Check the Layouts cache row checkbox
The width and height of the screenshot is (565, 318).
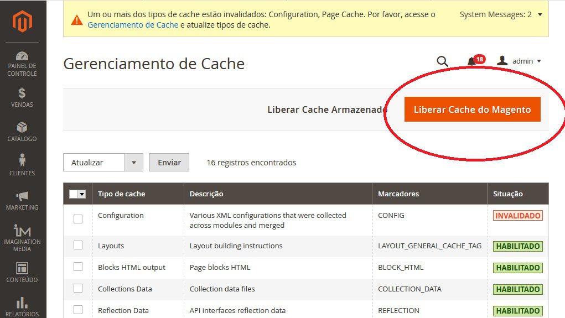(x=78, y=245)
